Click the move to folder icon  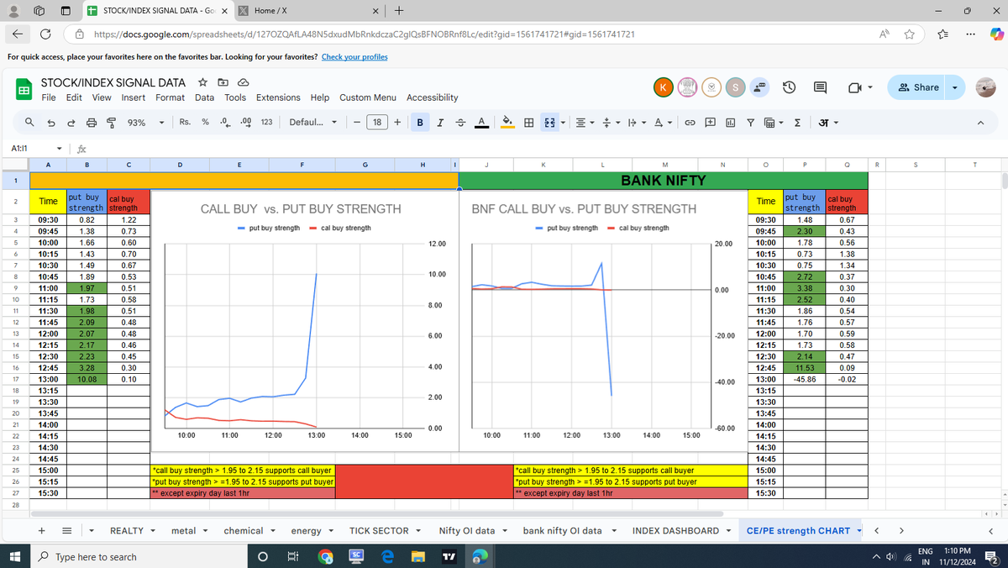point(223,82)
